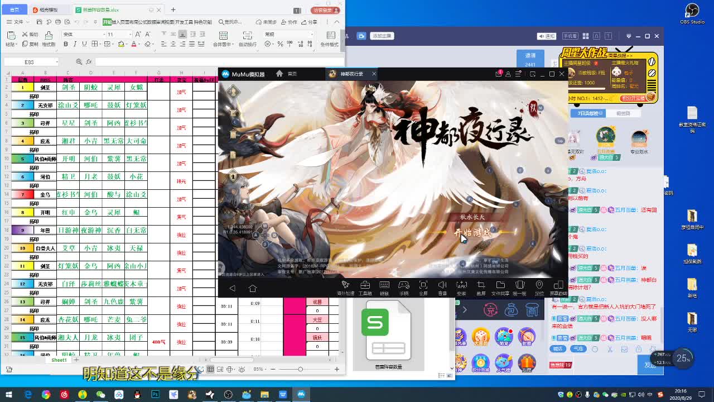Adjust the WPS zoom slider
Screen dimensions: 714x402
300,369
